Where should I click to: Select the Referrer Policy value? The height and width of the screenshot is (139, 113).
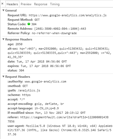[x=54, y=33]
